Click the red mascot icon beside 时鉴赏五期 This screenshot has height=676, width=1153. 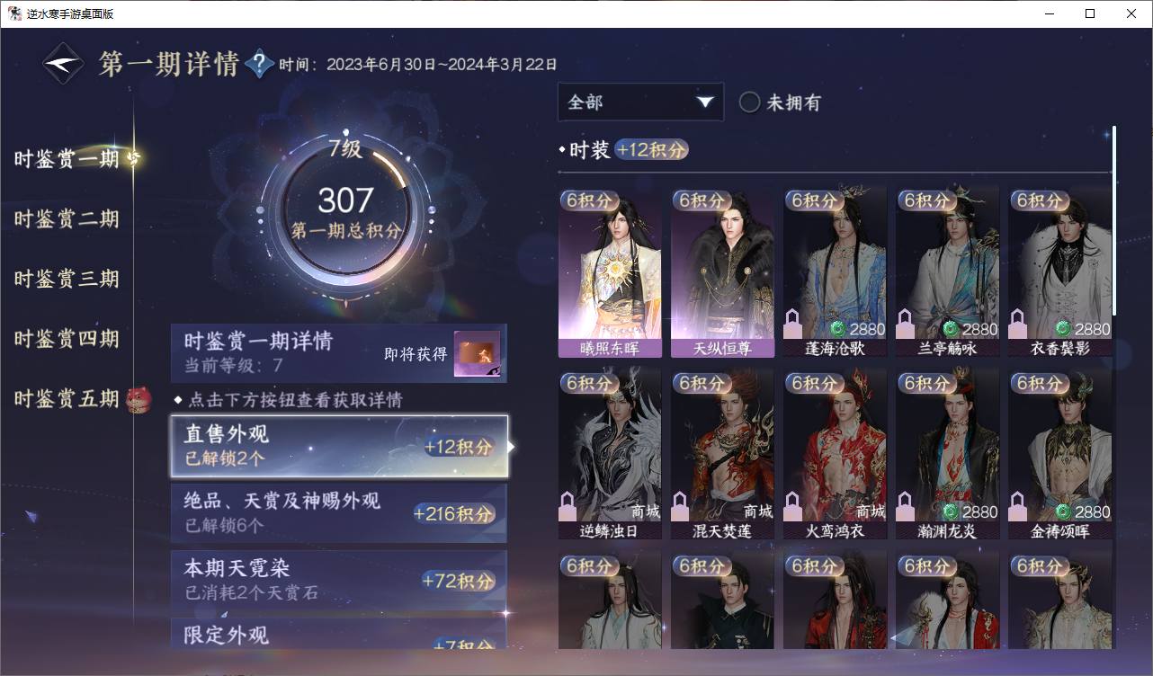coord(139,397)
